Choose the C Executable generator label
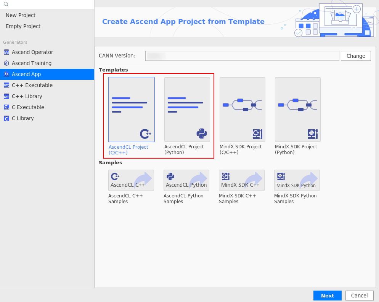 [28, 107]
